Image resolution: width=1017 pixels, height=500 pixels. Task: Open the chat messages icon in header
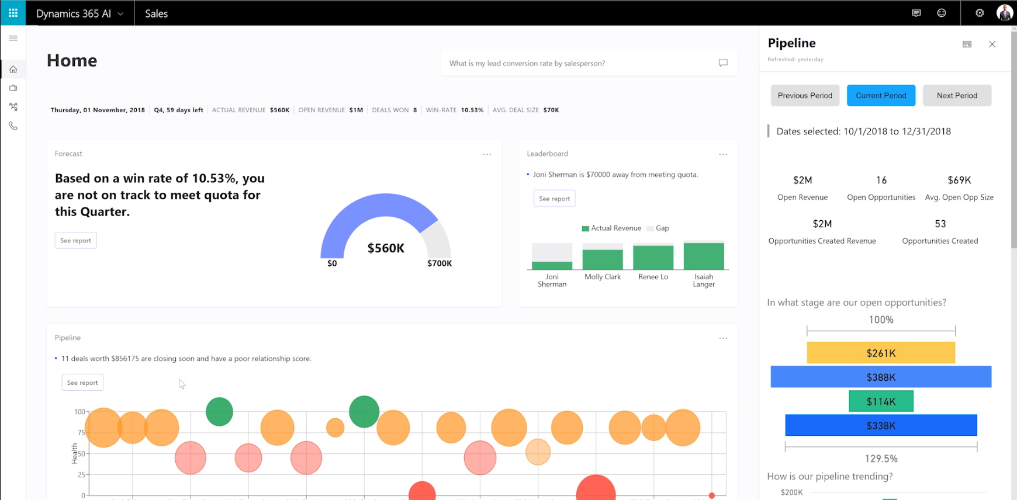[916, 13]
